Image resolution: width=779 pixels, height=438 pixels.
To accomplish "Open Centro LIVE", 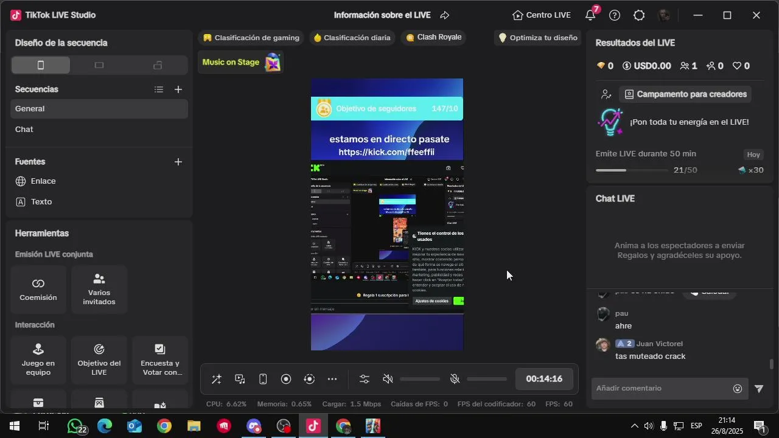I will point(542,15).
